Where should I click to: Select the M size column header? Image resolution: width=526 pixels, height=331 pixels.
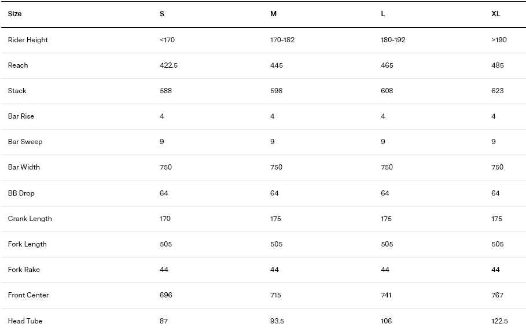pos(273,14)
